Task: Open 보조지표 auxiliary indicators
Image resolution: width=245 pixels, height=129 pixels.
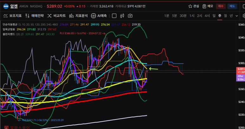Action: pos(12,16)
